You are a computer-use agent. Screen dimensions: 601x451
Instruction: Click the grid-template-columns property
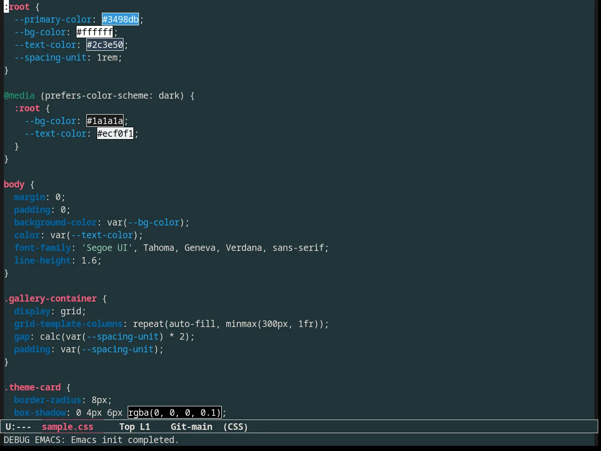click(69, 324)
